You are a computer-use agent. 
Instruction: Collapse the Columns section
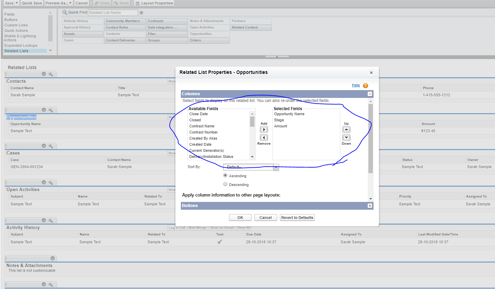coord(370,94)
